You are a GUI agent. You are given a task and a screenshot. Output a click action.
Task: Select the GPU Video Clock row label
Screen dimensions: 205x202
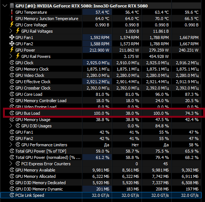(30, 75)
